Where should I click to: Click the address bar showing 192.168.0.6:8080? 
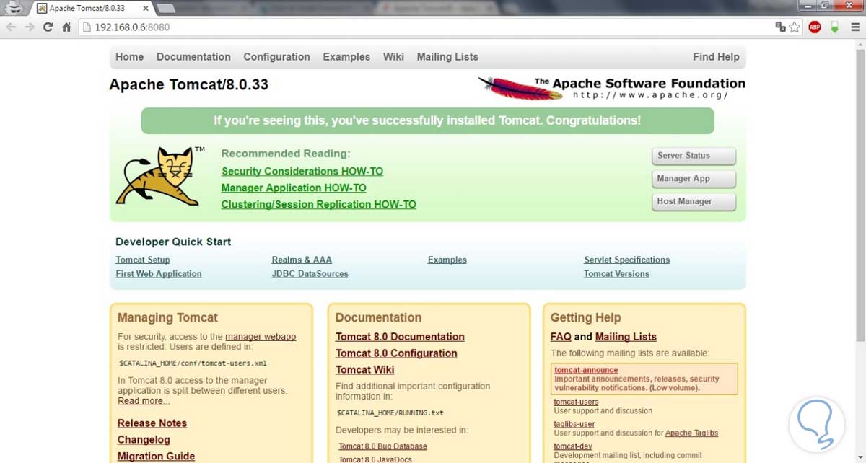click(426, 27)
